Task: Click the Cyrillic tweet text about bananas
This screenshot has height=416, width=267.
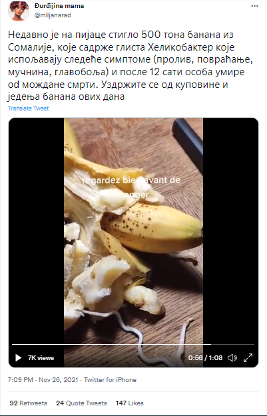Action: [x=130, y=65]
